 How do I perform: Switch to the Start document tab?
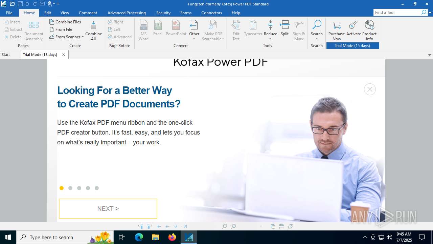(6, 55)
